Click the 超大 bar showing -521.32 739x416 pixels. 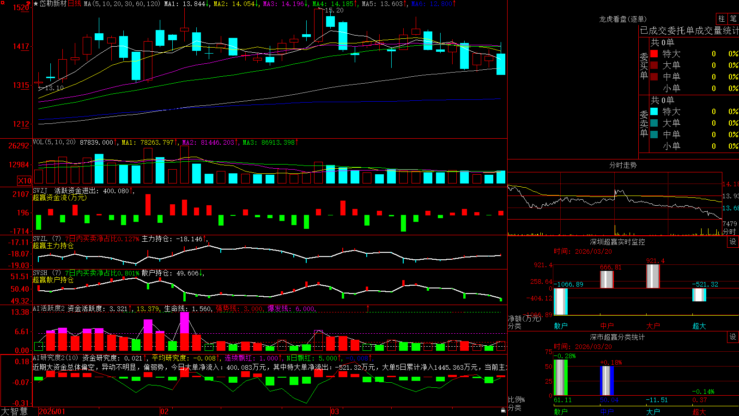[x=699, y=294]
